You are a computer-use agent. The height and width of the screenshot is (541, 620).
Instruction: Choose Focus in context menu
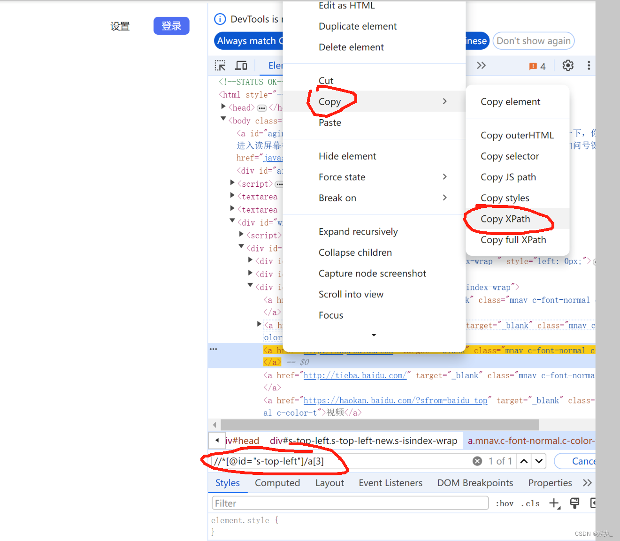(x=374, y=315)
